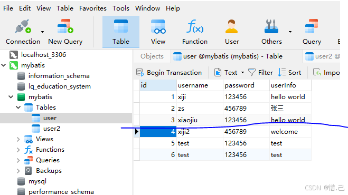The width and height of the screenshot is (348, 195).
Task: Select the localhost_3306 connection
Action: (x=43, y=54)
